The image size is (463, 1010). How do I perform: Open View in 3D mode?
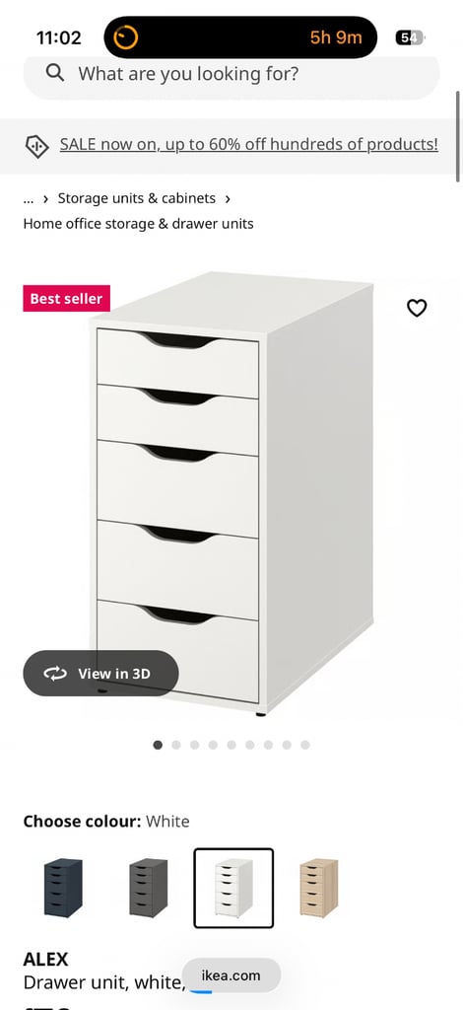[x=100, y=673]
